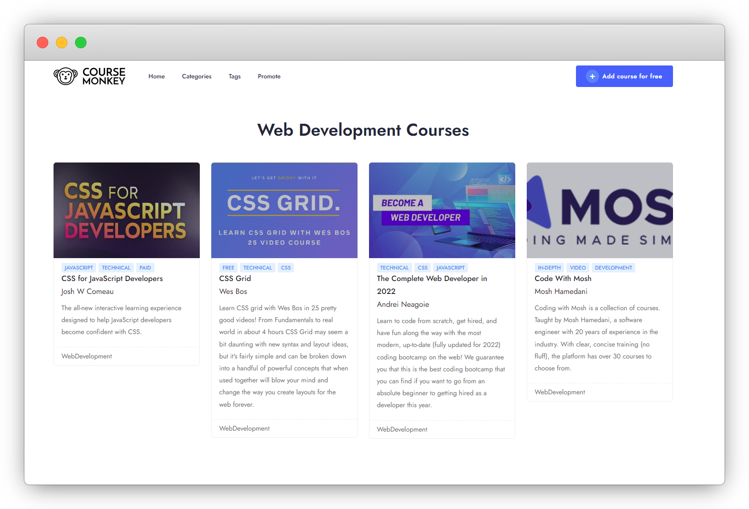Click the description starting 'Learn CSS grid with Wes Bos'
This screenshot has width=749, height=509.
point(284,356)
